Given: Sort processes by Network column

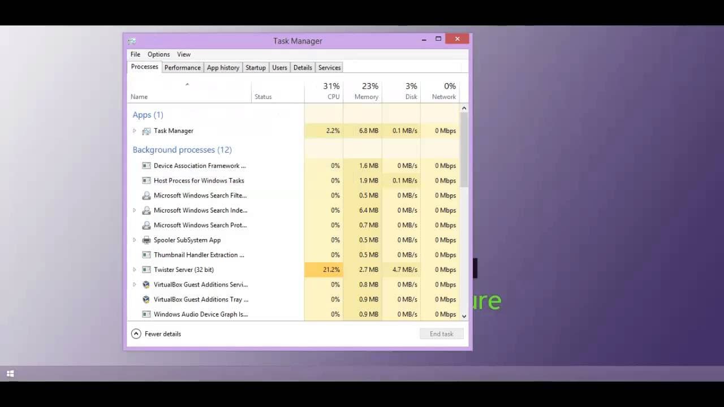Looking at the screenshot, I should 439,92.
